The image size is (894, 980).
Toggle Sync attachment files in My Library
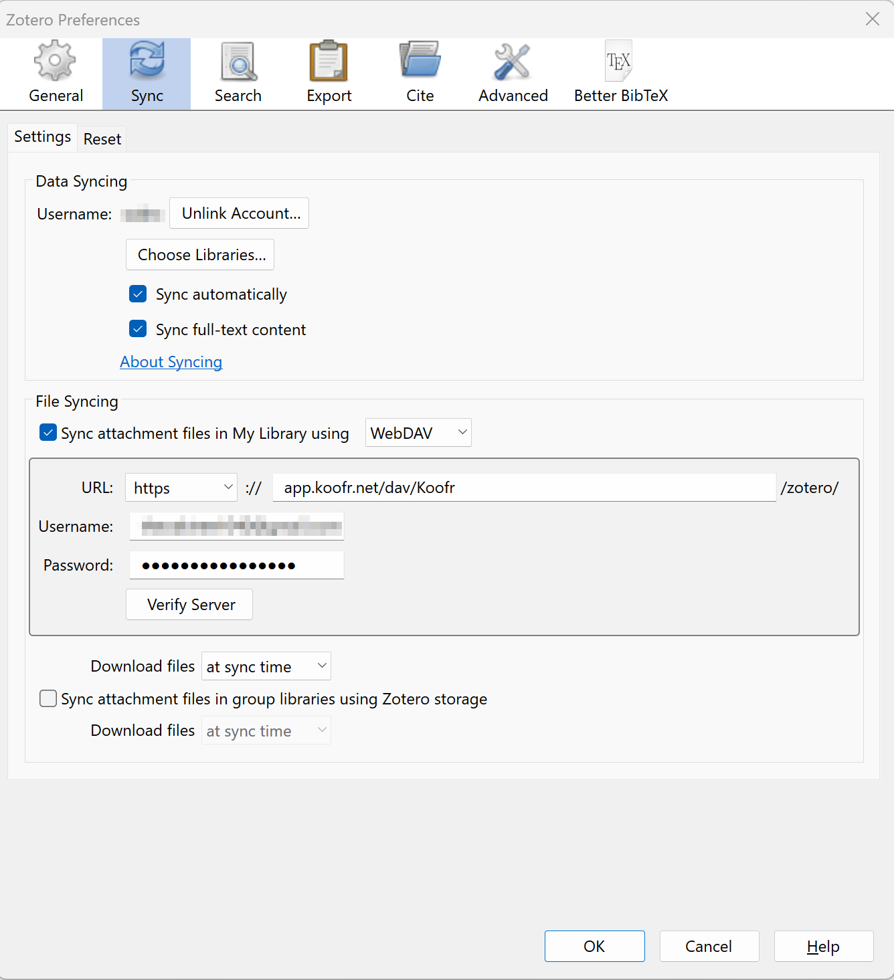[x=48, y=433]
